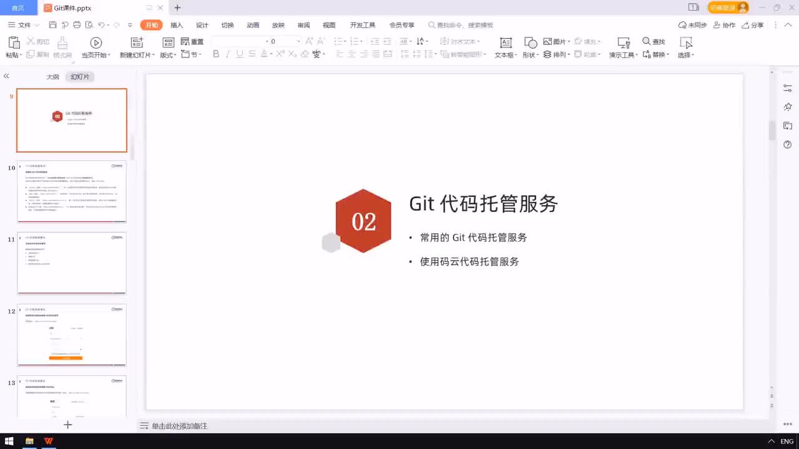799x449 pixels.
Task: Click the Redo arrow
Action: pos(116,25)
